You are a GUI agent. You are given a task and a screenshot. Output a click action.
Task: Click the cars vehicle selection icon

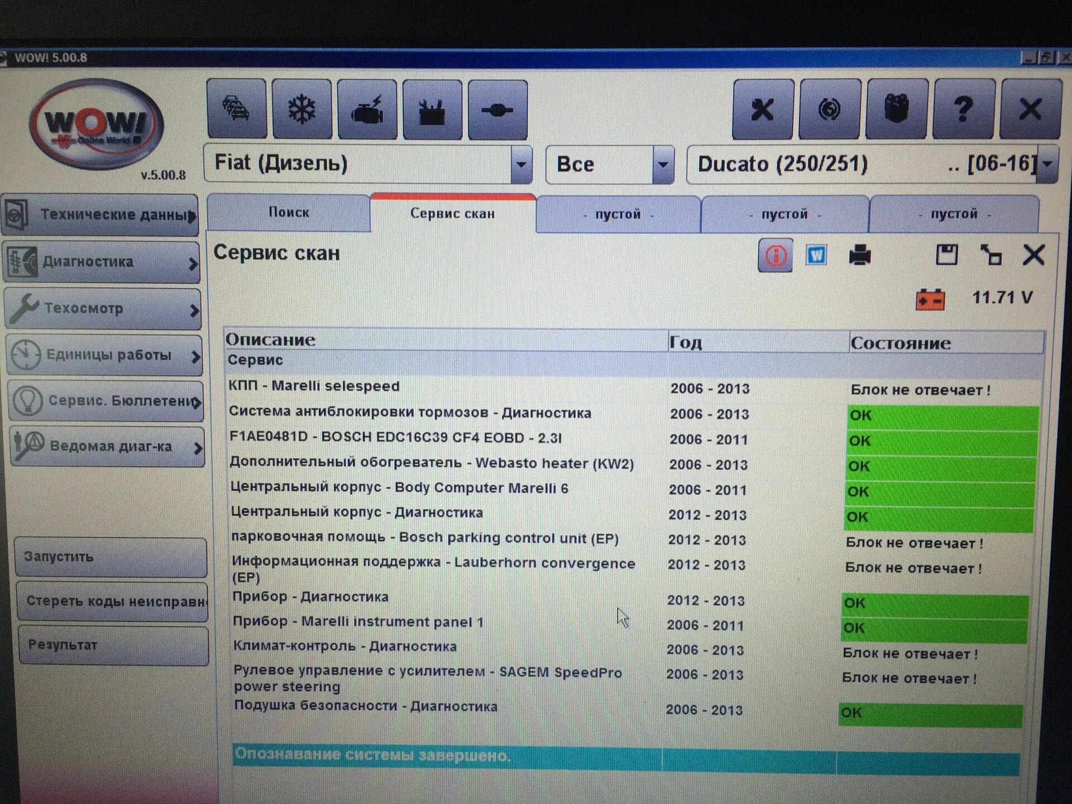(237, 109)
